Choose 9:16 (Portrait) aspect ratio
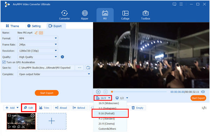 click(x=110, y=114)
